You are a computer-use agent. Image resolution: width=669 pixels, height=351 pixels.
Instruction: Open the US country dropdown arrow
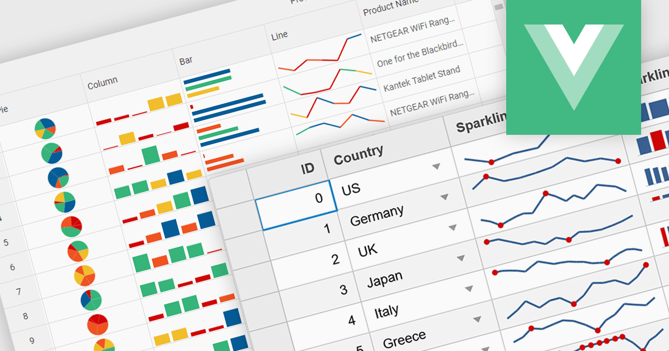(437, 166)
